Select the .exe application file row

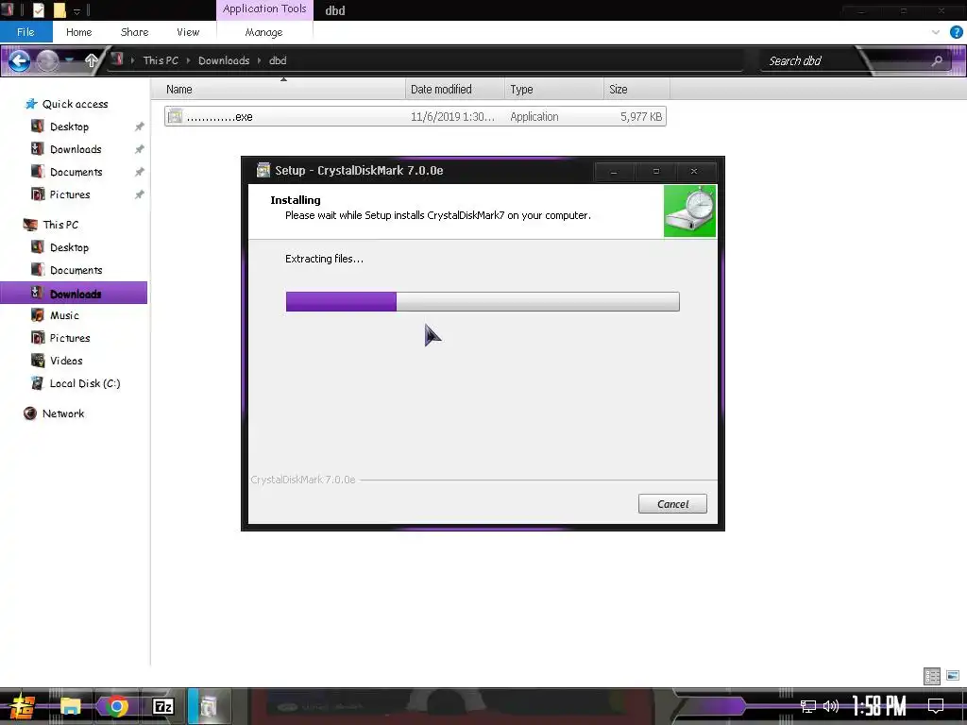coord(416,116)
